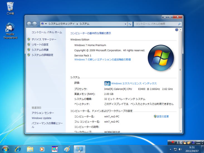Open パフォーマンスの情報とツール link

click(47, 125)
